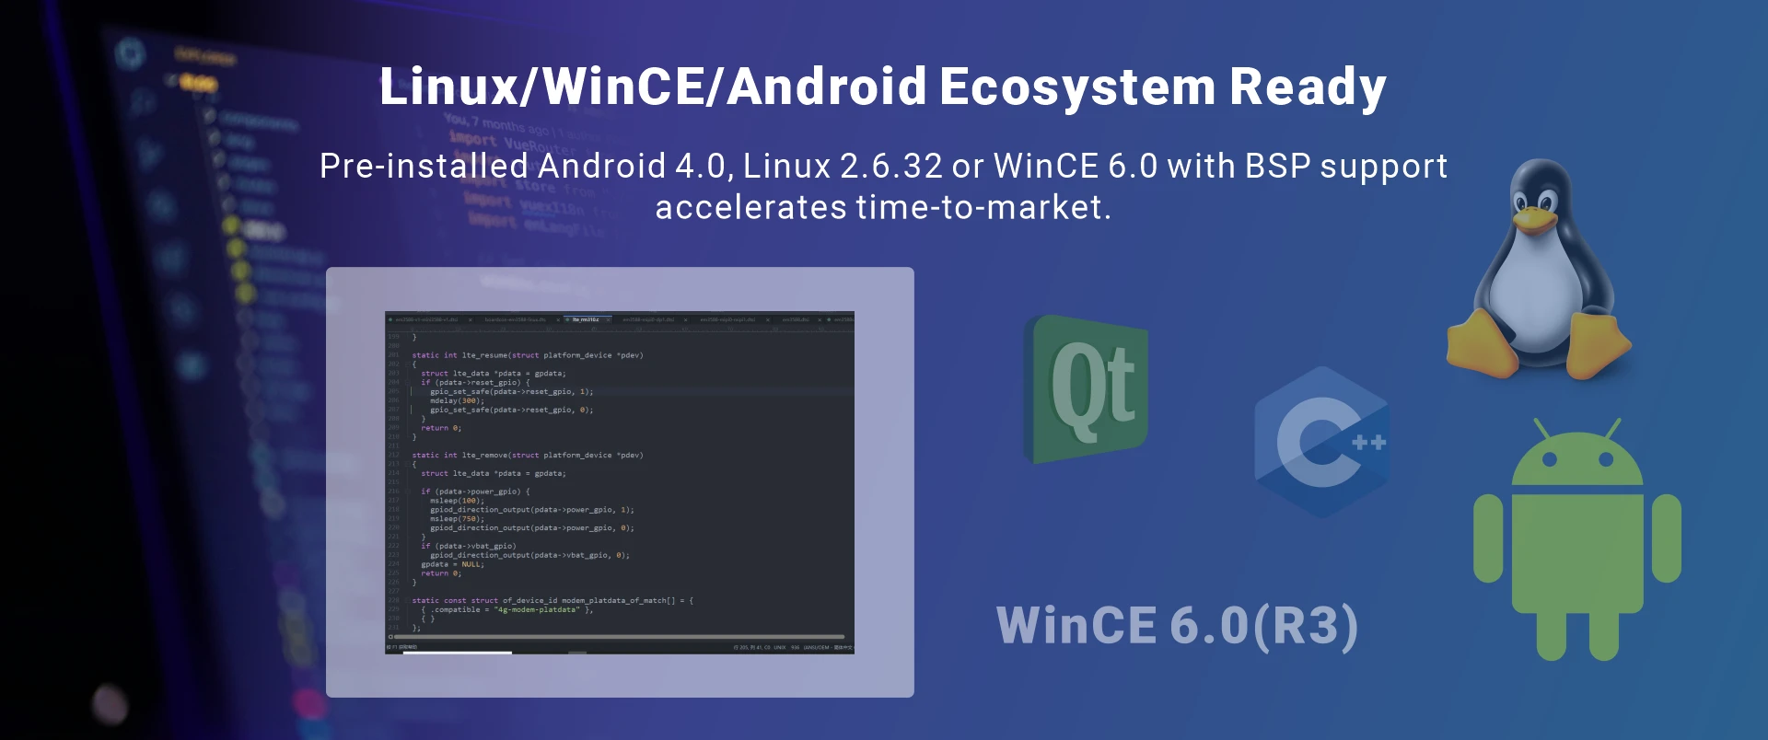Screen dimensions: 1768x740
Task: Click the "gpdata = NULL;" code line
Action: pos(452,564)
